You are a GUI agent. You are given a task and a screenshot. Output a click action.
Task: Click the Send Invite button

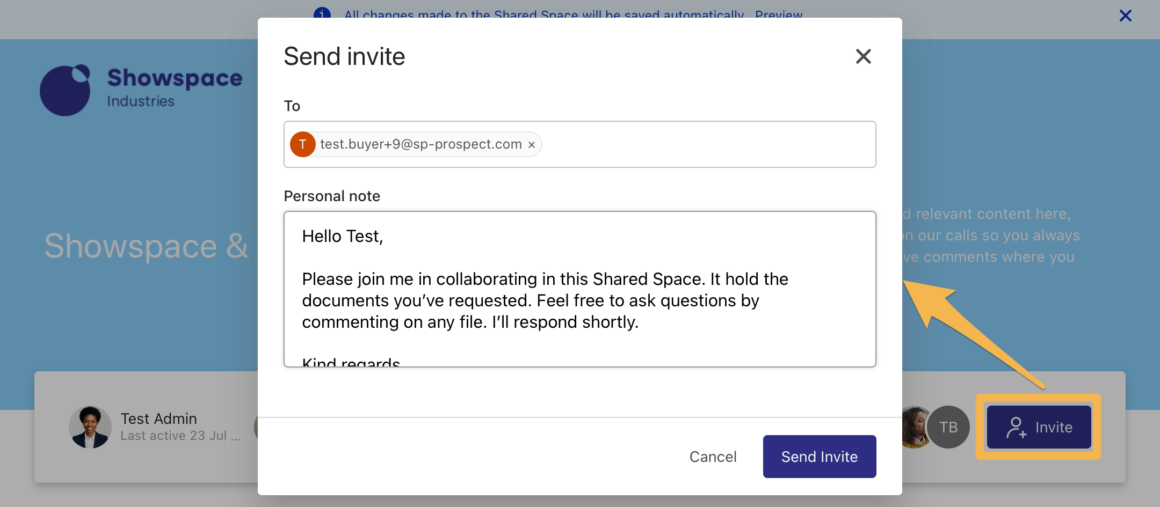[819, 457]
